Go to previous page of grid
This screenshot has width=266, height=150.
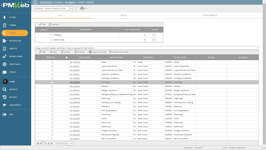pyautogui.click(x=41, y=143)
